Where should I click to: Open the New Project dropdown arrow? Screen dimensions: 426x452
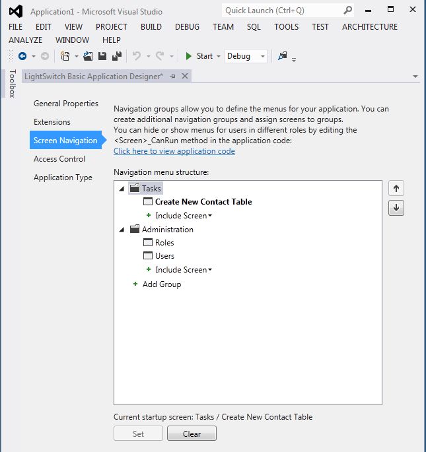pyautogui.click(x=76, y=56)
